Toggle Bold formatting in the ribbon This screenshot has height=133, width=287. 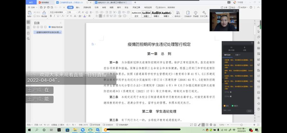[51, 16]
